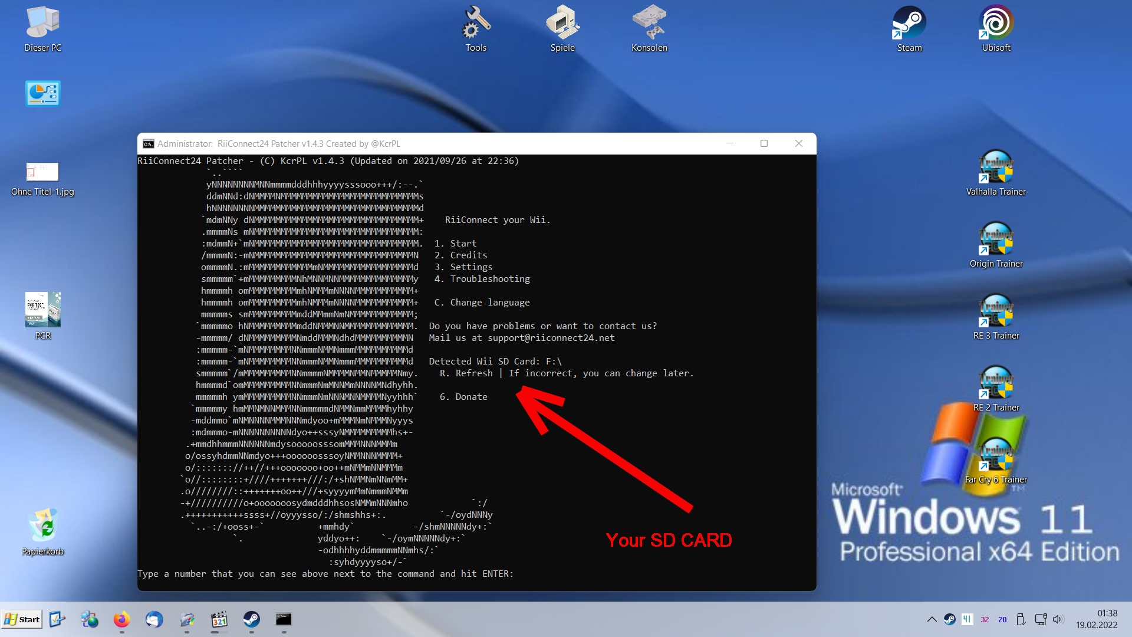Open the checklist notepad icon in taskbar
The image size is (1132, 637).
click(57, 619)
